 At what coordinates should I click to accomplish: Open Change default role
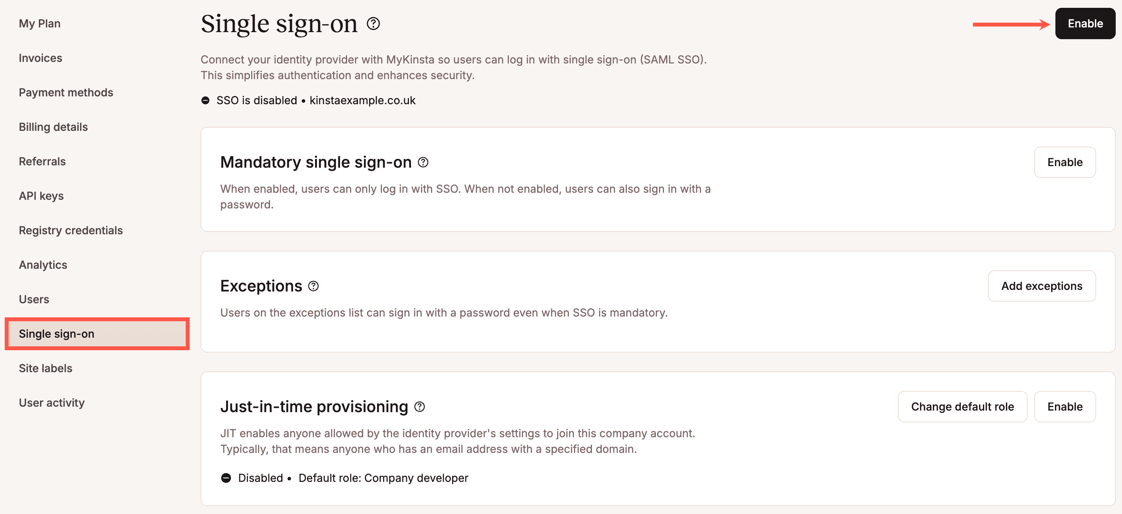point(962,406)
